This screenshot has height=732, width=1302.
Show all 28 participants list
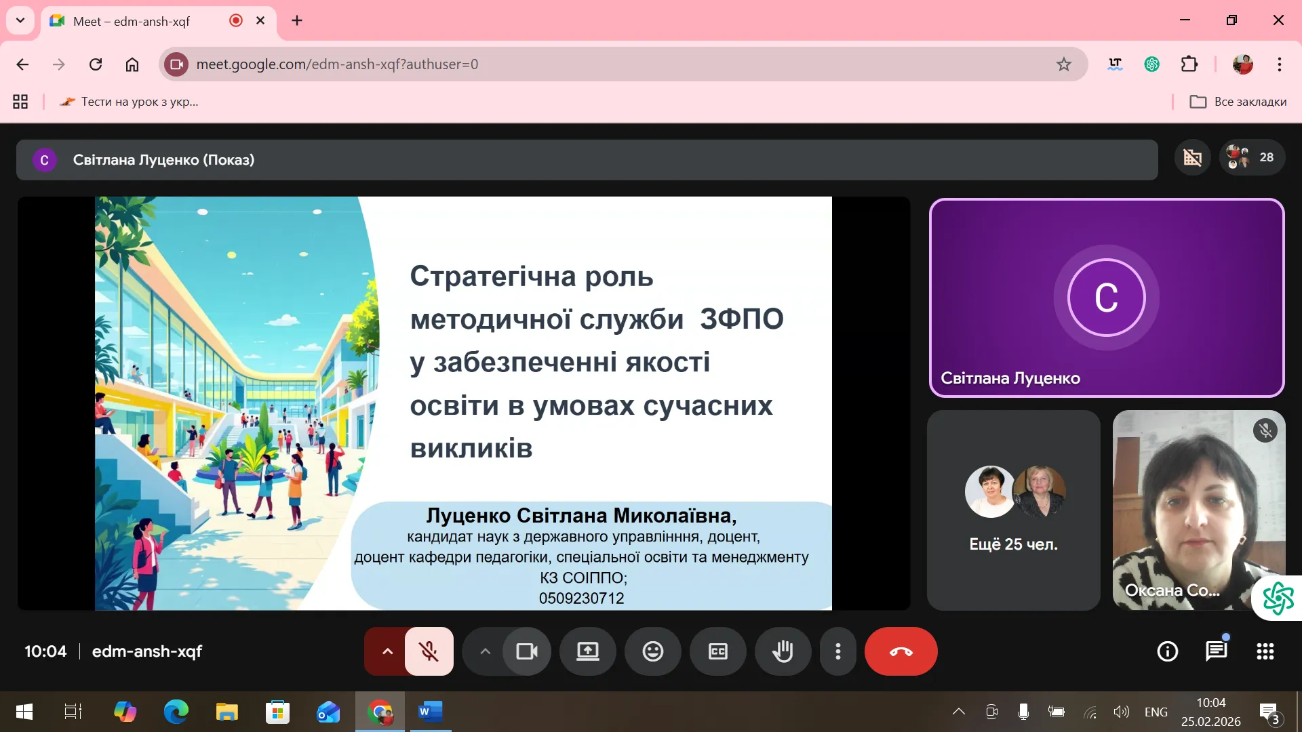(x=1252, y=157)
